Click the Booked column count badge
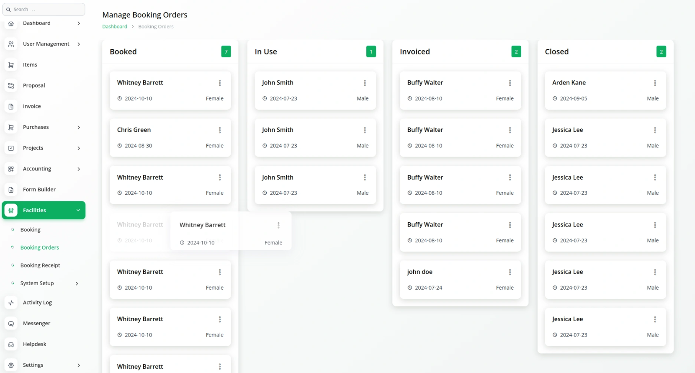Screen dimensions: 695x373 pos(226,51)
